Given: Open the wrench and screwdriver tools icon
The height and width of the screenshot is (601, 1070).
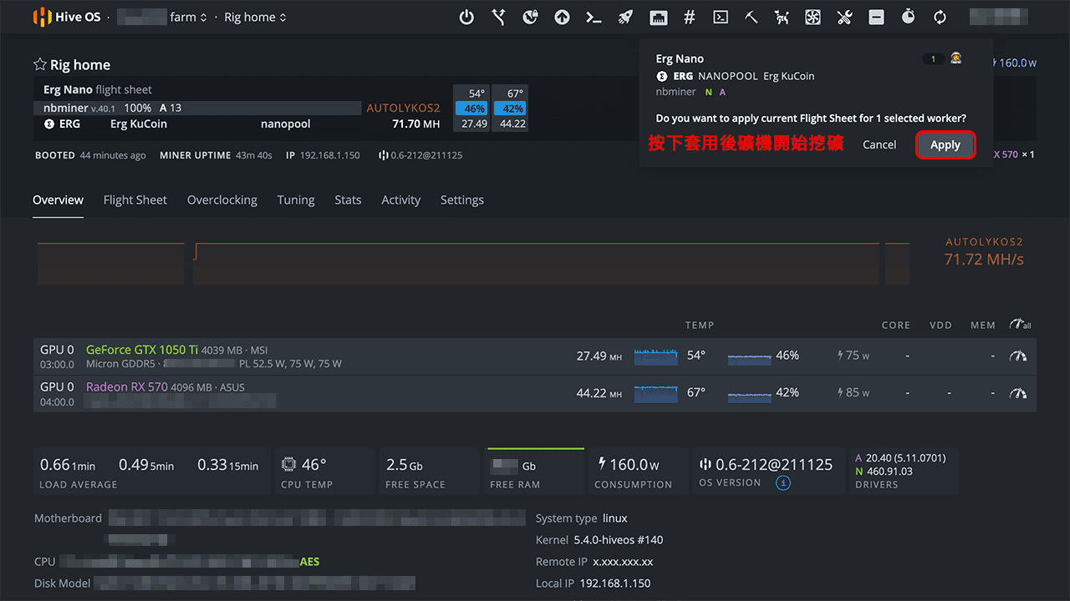Looking at the screenshot, I should pos(844,17).
